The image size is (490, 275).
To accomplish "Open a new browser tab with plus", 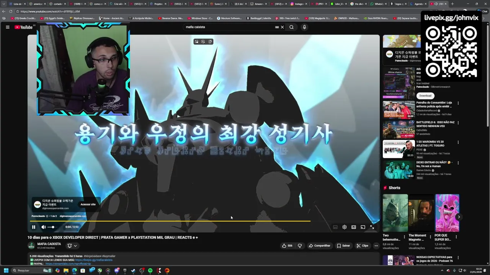I will point(452,4).
